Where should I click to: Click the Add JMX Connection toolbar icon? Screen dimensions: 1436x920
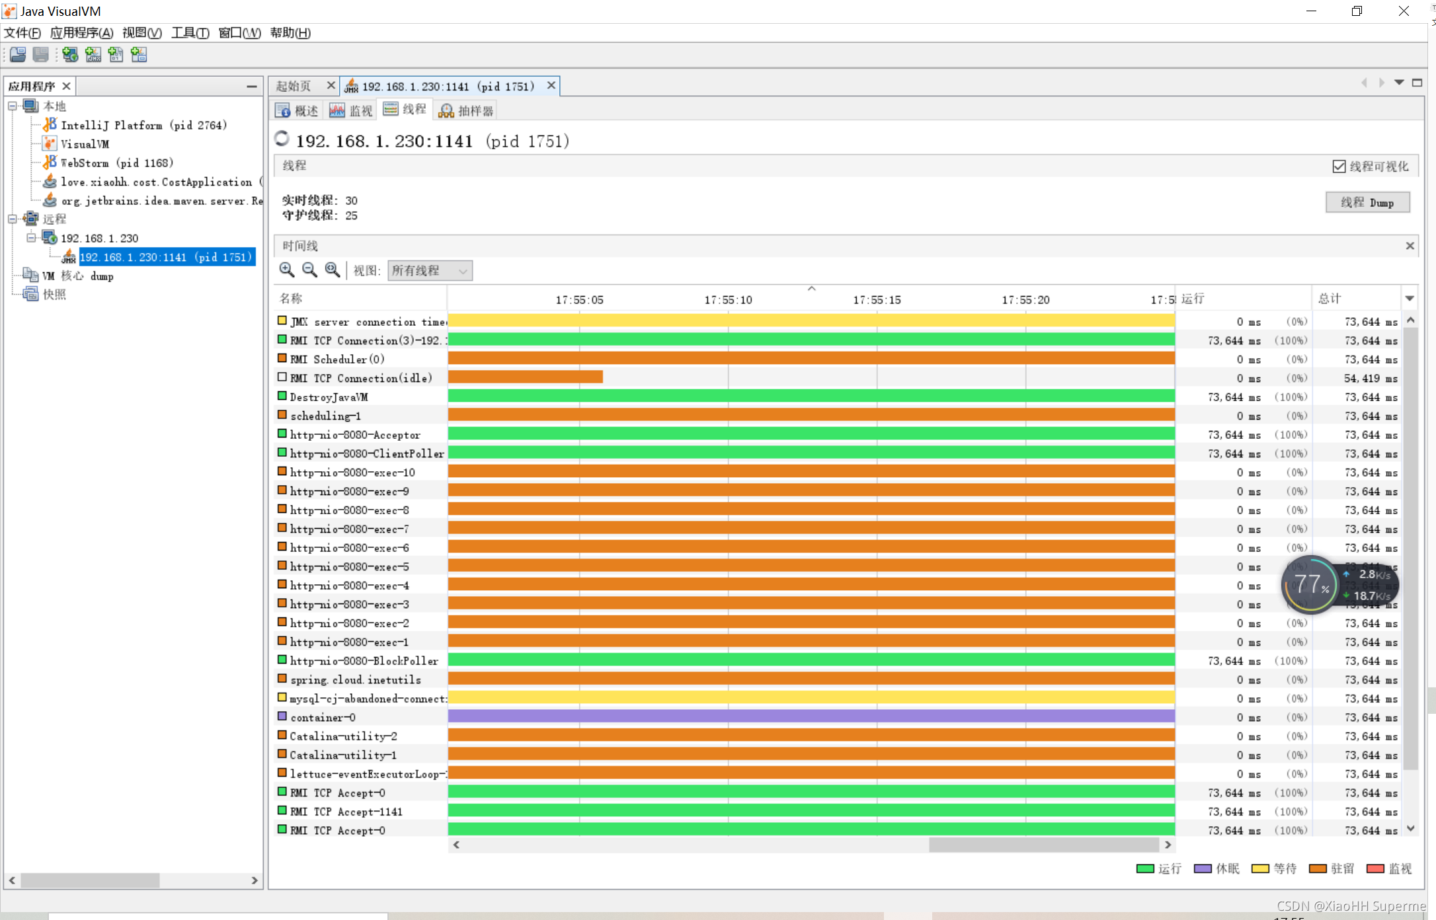(x=93, y=55)
